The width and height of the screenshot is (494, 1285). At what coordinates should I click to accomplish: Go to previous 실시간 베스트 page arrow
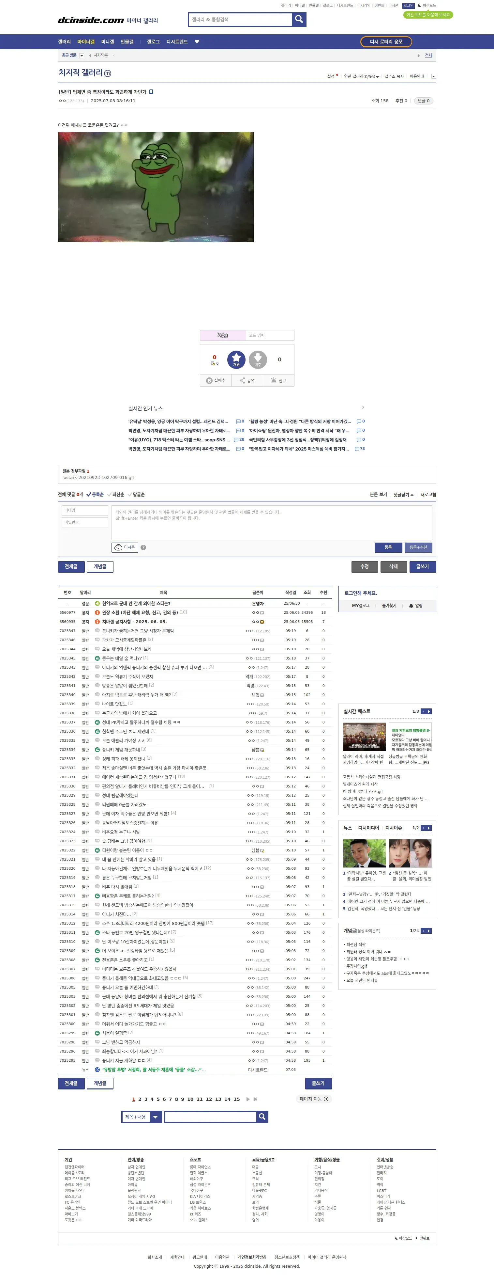click(423, 711)
